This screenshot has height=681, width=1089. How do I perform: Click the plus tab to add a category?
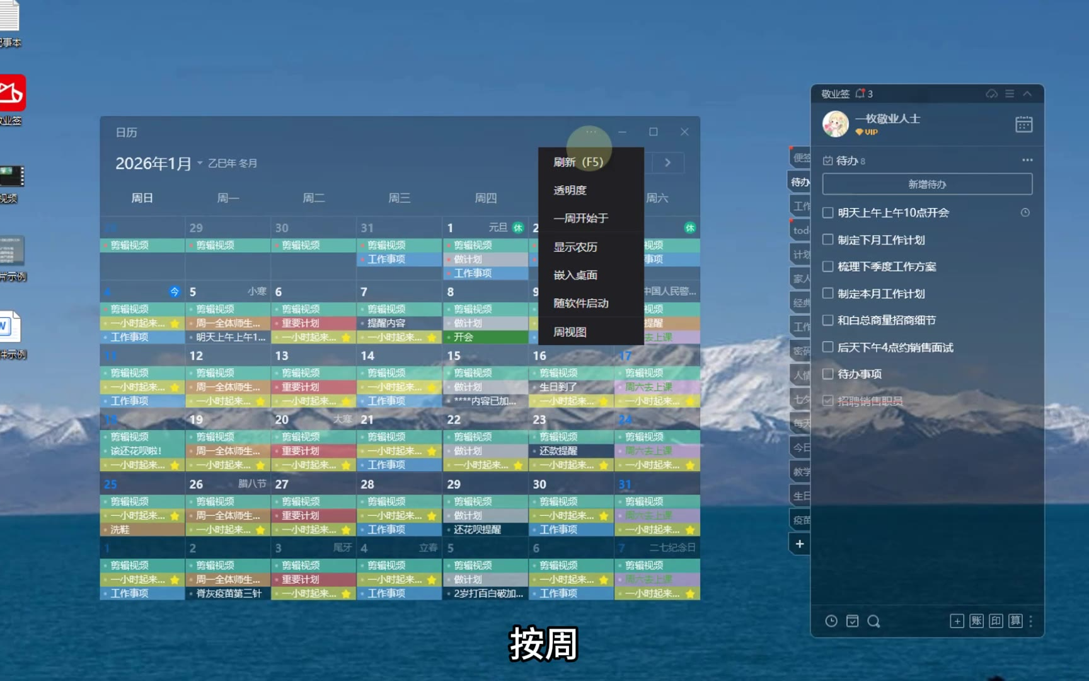pos(799,544)
